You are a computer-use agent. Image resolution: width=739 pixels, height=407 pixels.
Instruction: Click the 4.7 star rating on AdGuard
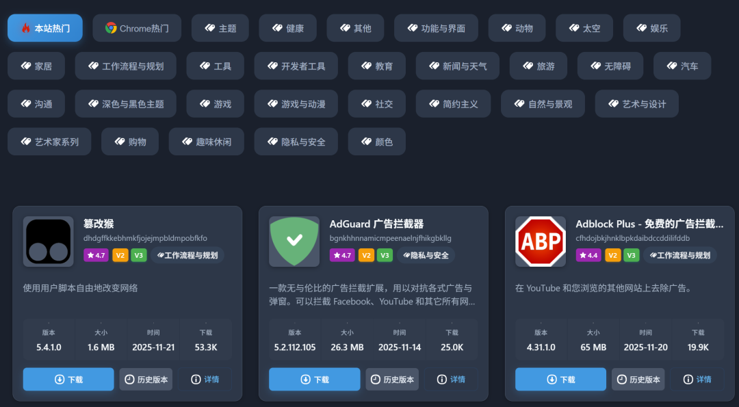(342, 255)
